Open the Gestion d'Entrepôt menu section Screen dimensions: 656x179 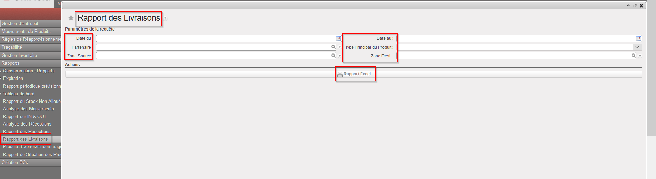(31, 23)
